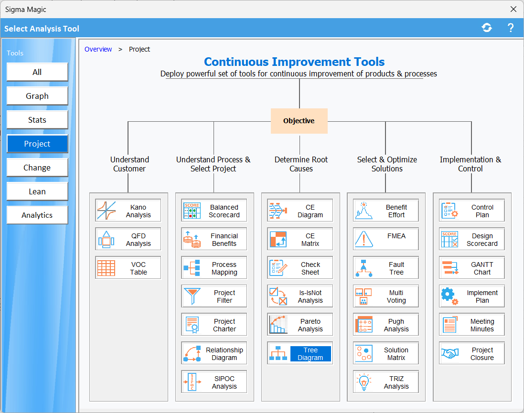Click the Meeting Minutes document icon
Viewport: 524px width, 413px height.
point(450,325)
